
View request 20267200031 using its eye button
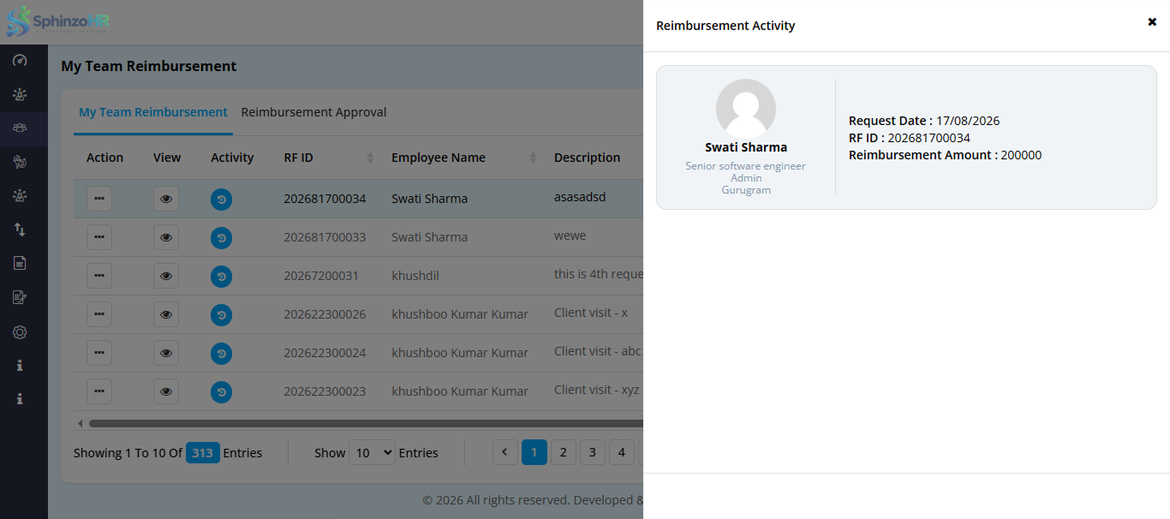tap(166, 276)
